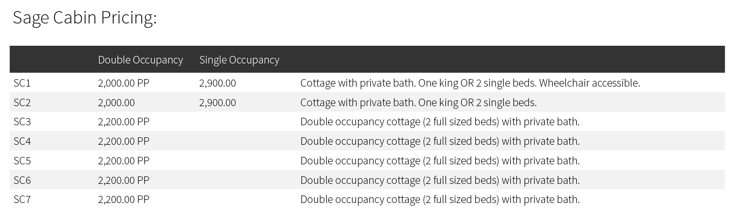Click the wheelchair accessible cottage description

pos(470,83)
